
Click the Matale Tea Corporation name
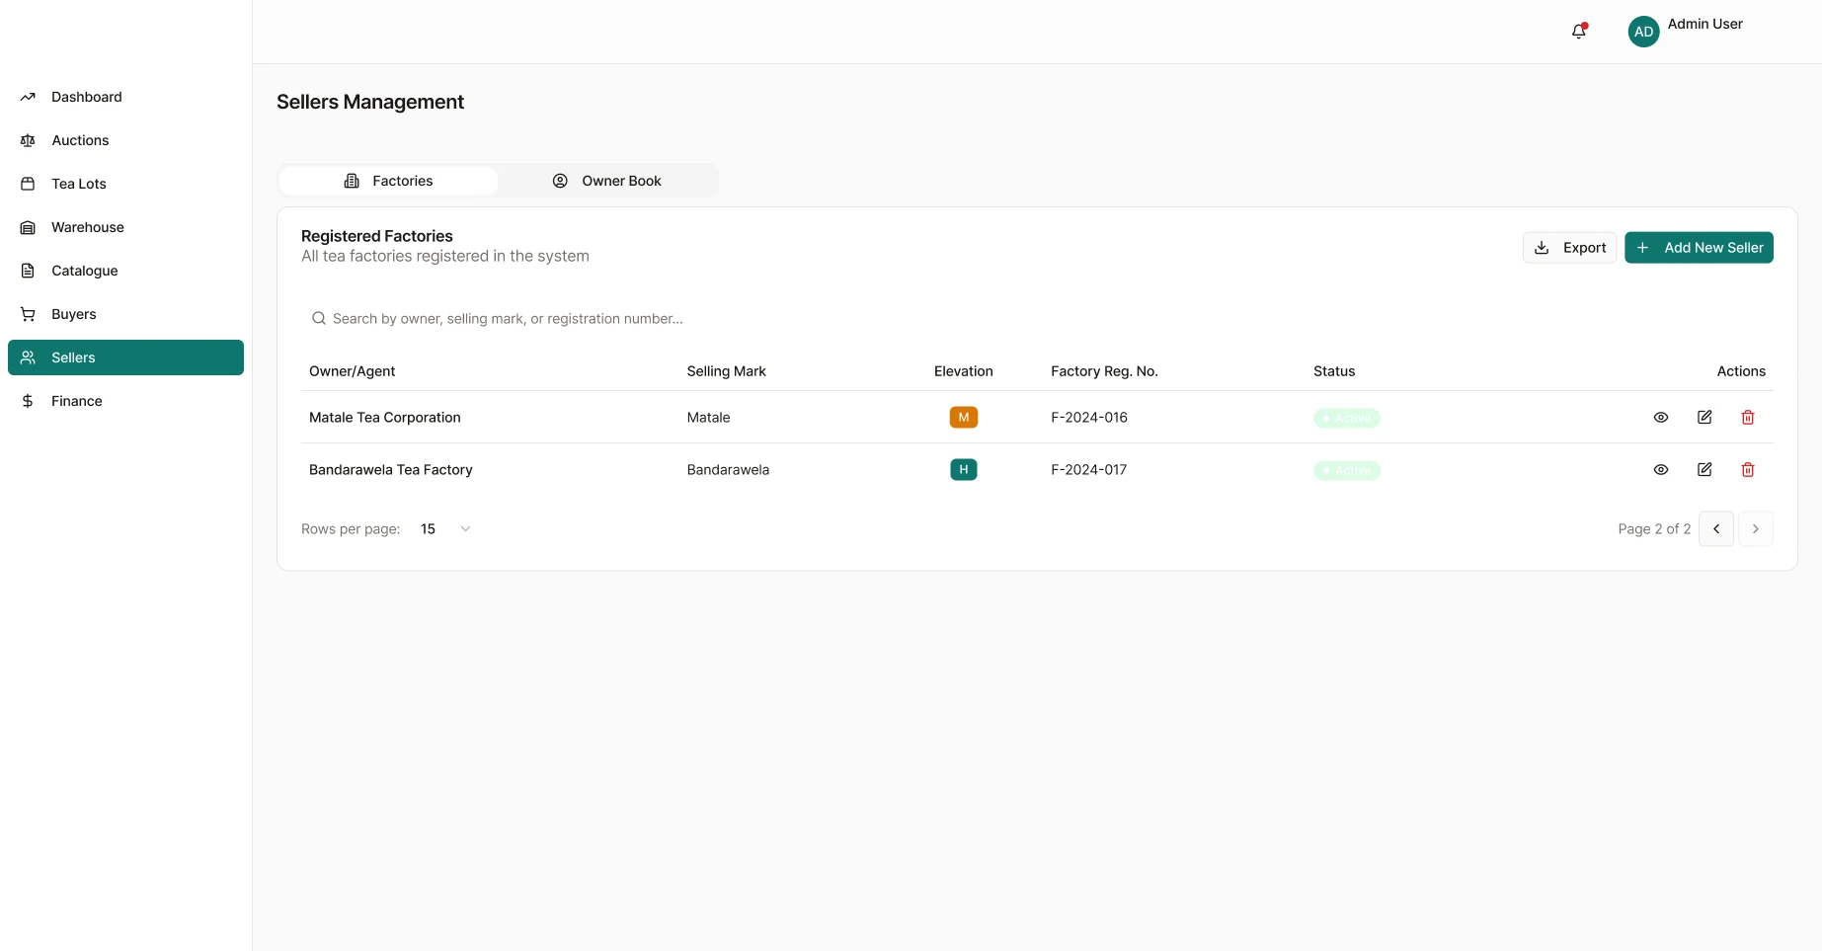click(385, 418)
